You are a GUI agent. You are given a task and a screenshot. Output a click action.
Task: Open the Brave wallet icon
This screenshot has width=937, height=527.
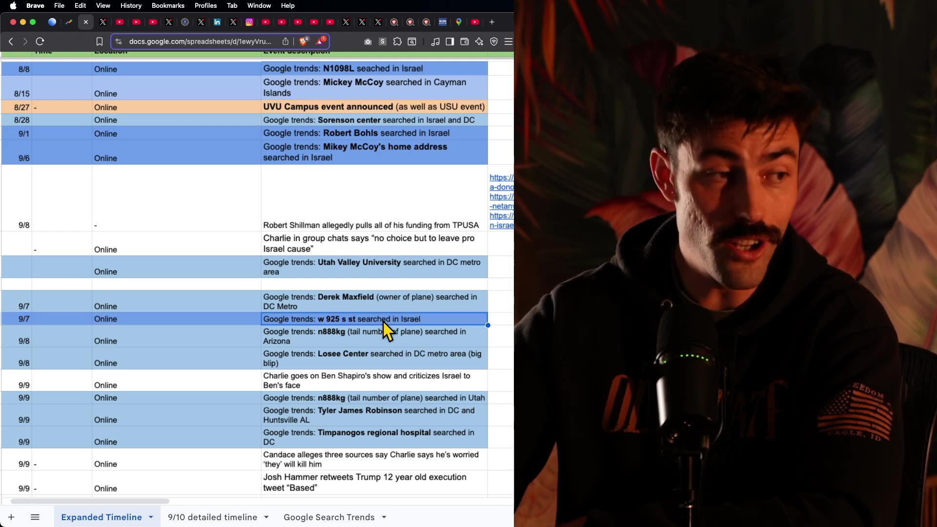pos(465,41)
